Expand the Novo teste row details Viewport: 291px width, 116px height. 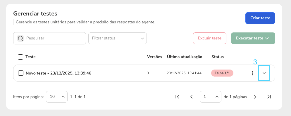[264, 73]
